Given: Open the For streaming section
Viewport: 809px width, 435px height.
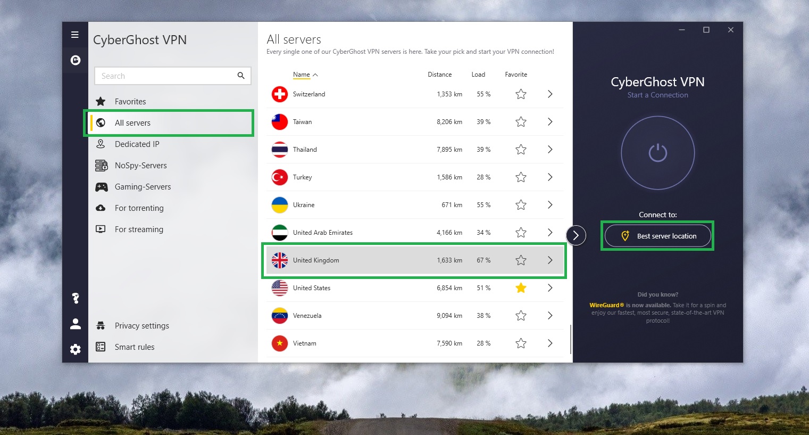Looking at the screenshot, I should click(x=139, y=229).
